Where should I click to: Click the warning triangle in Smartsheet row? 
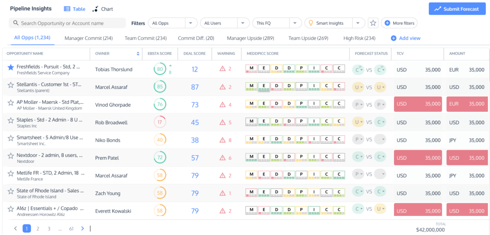tap(223, 140)
